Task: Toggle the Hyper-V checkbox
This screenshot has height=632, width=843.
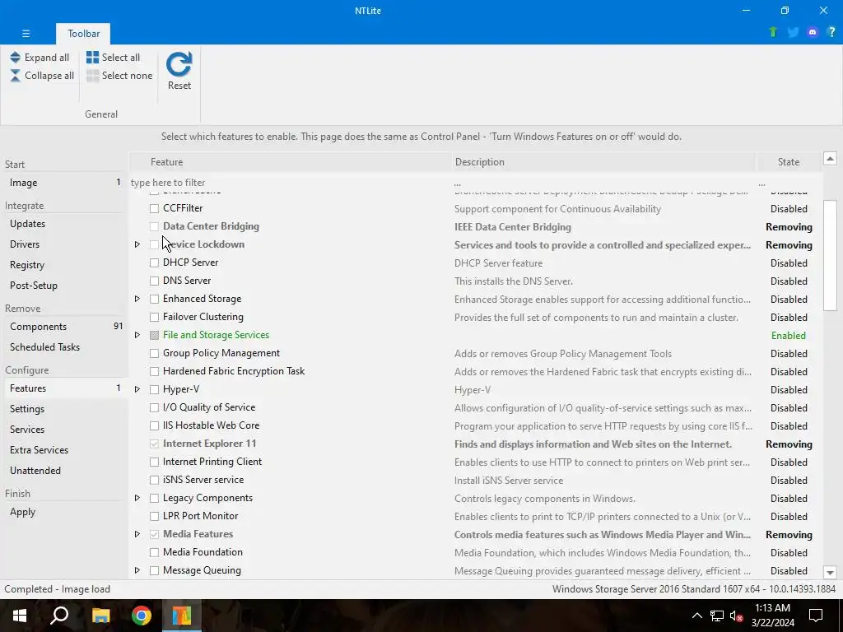Action: pyautogui.click(x=154, y=389)
